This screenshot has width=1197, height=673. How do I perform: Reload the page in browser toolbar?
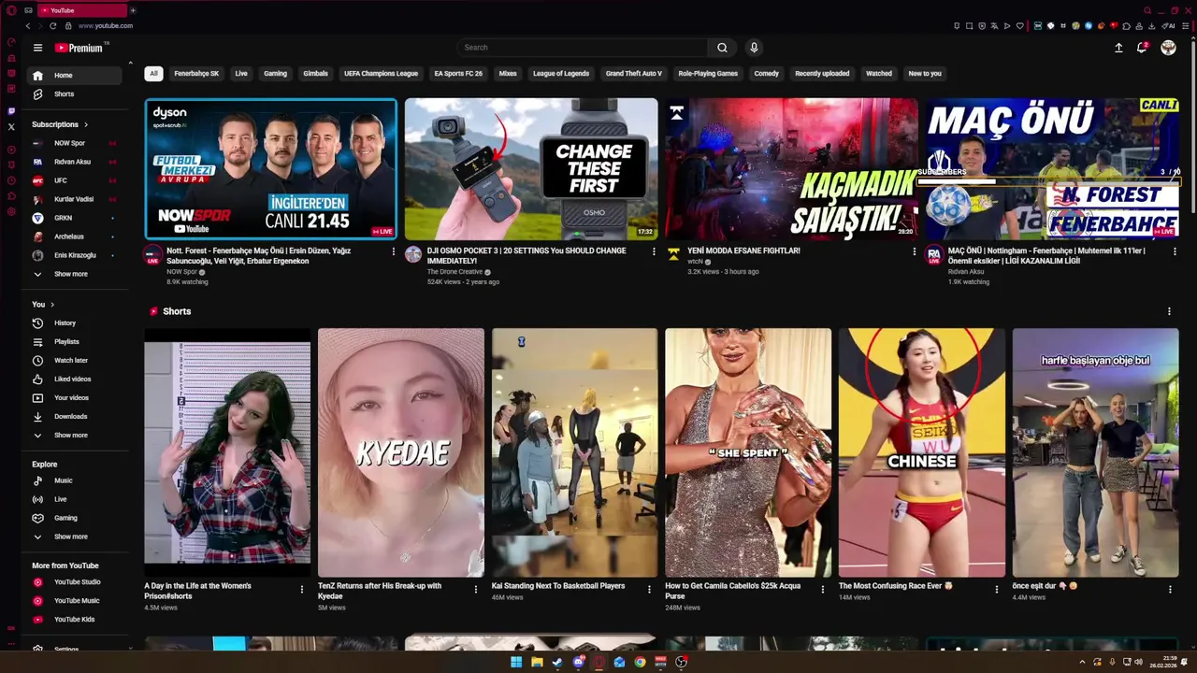[x=52, y=26]
